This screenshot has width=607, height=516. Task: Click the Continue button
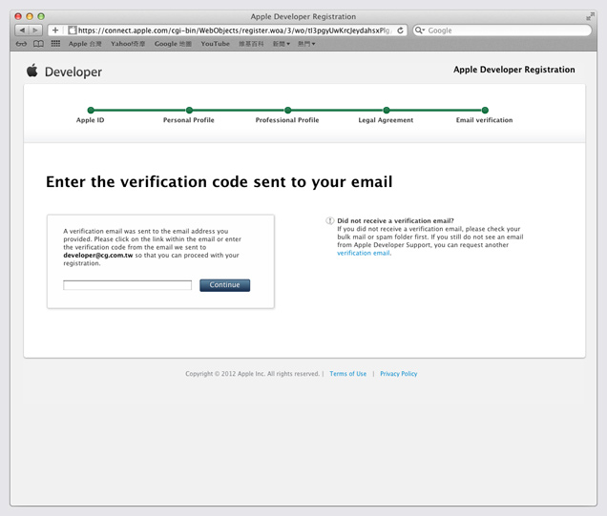pos(224,285)
